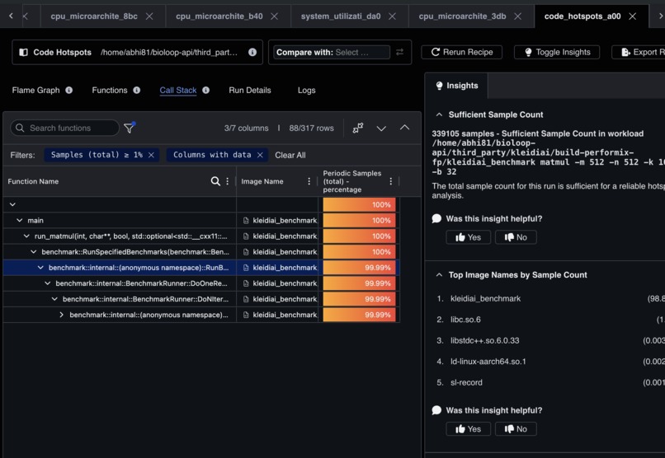Screen dimensions: 665x458
Task: Close the system_utilizati_da0 tab
Action: (392, 16)
